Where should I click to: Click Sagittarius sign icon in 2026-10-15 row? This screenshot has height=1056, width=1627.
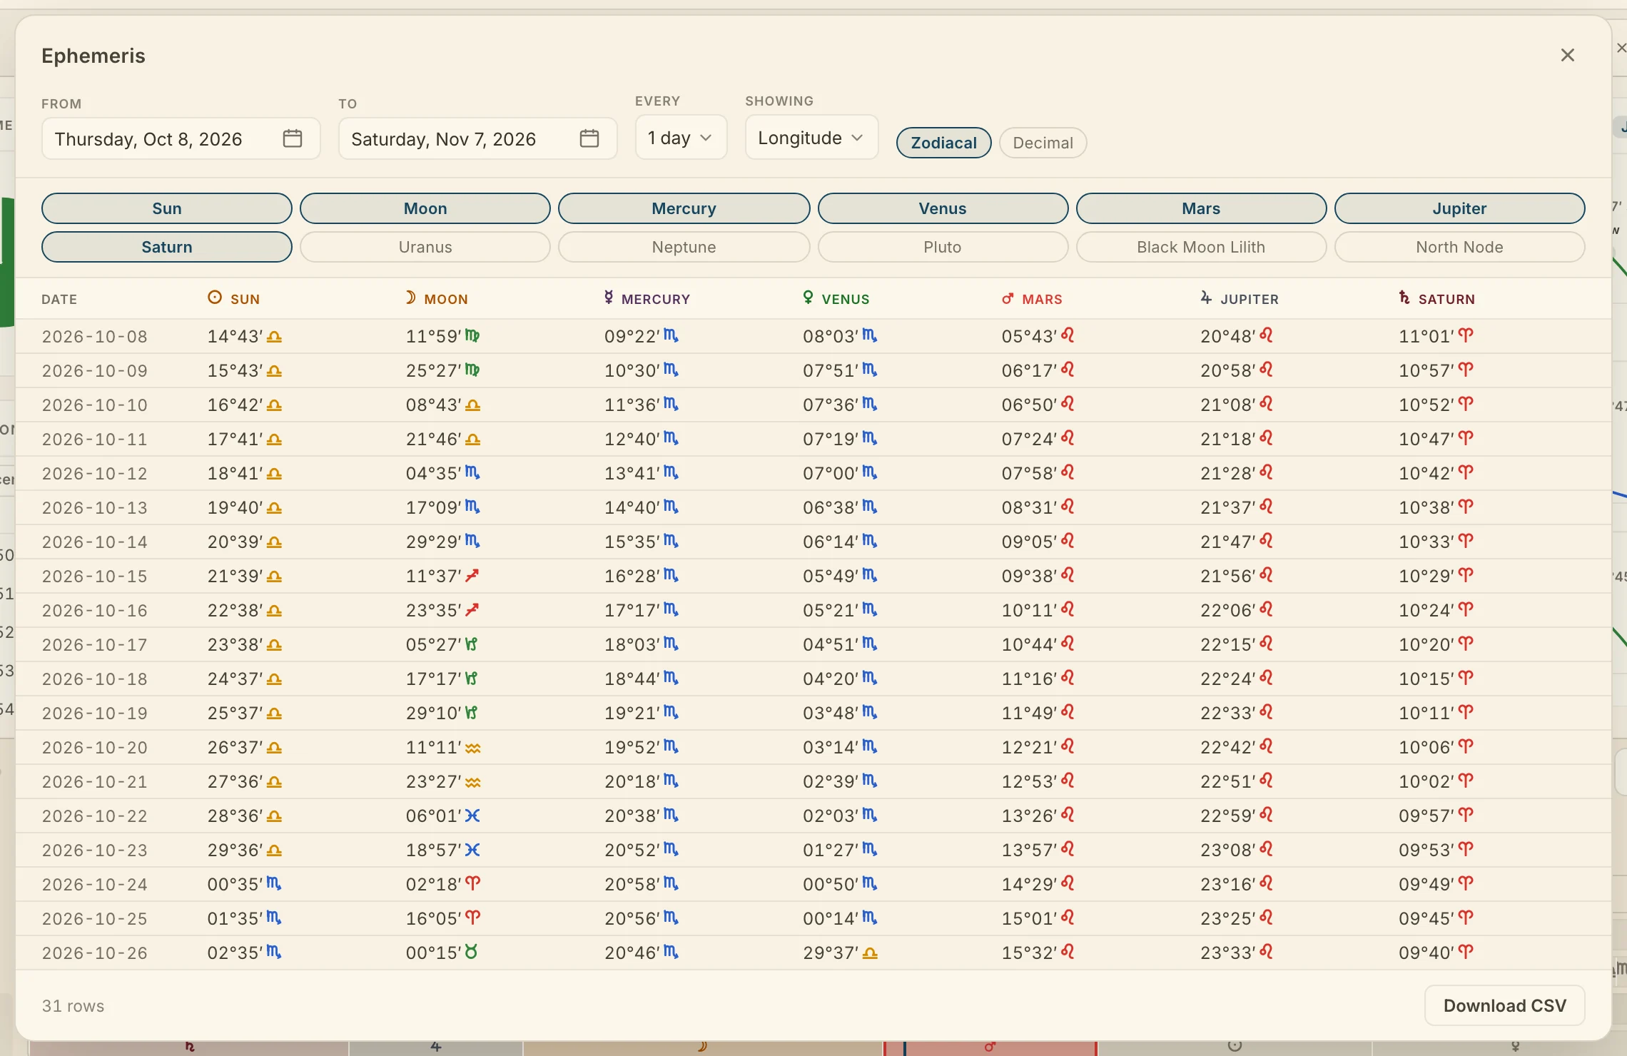coord(472,575)
